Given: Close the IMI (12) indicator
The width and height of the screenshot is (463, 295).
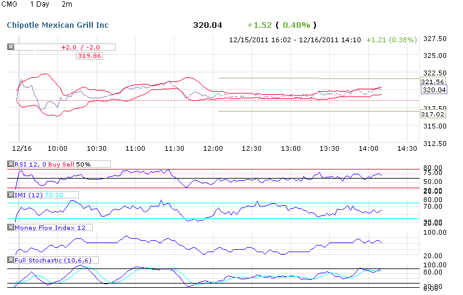Looking at the screenshot, I should click(x=11, y=194).
